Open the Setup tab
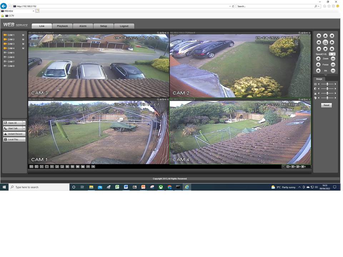Screen dimensions: 343x257 click(103, 26)
